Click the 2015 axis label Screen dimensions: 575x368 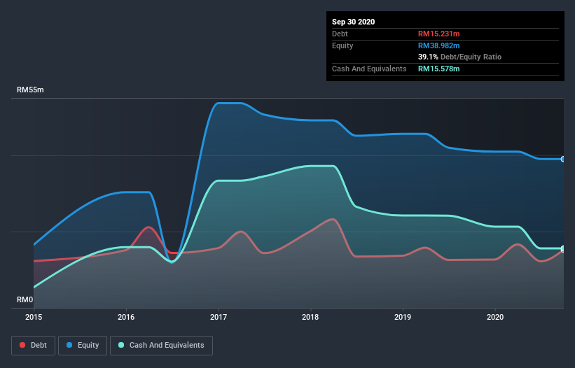(34, 317)
